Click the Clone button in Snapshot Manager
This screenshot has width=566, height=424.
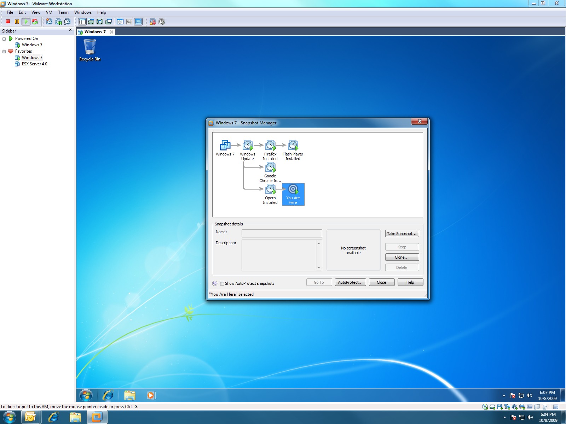click(x=402, y=257)
